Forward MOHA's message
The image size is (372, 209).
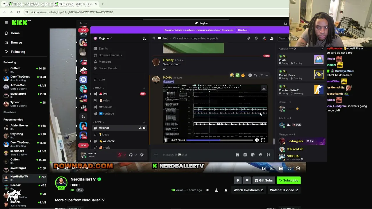pos(261,75)
